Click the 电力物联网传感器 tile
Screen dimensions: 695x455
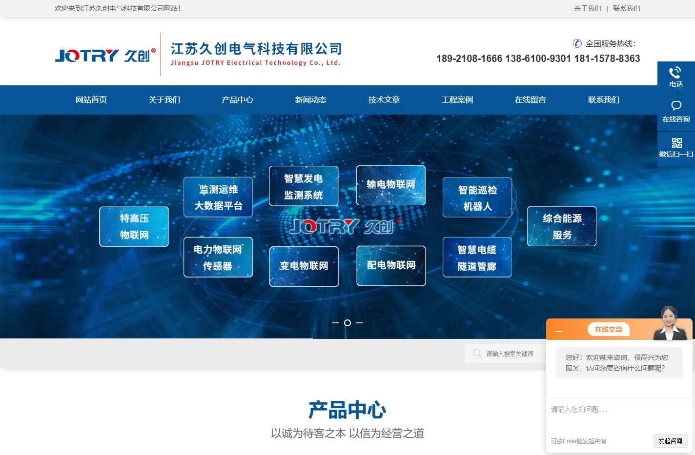218,257
